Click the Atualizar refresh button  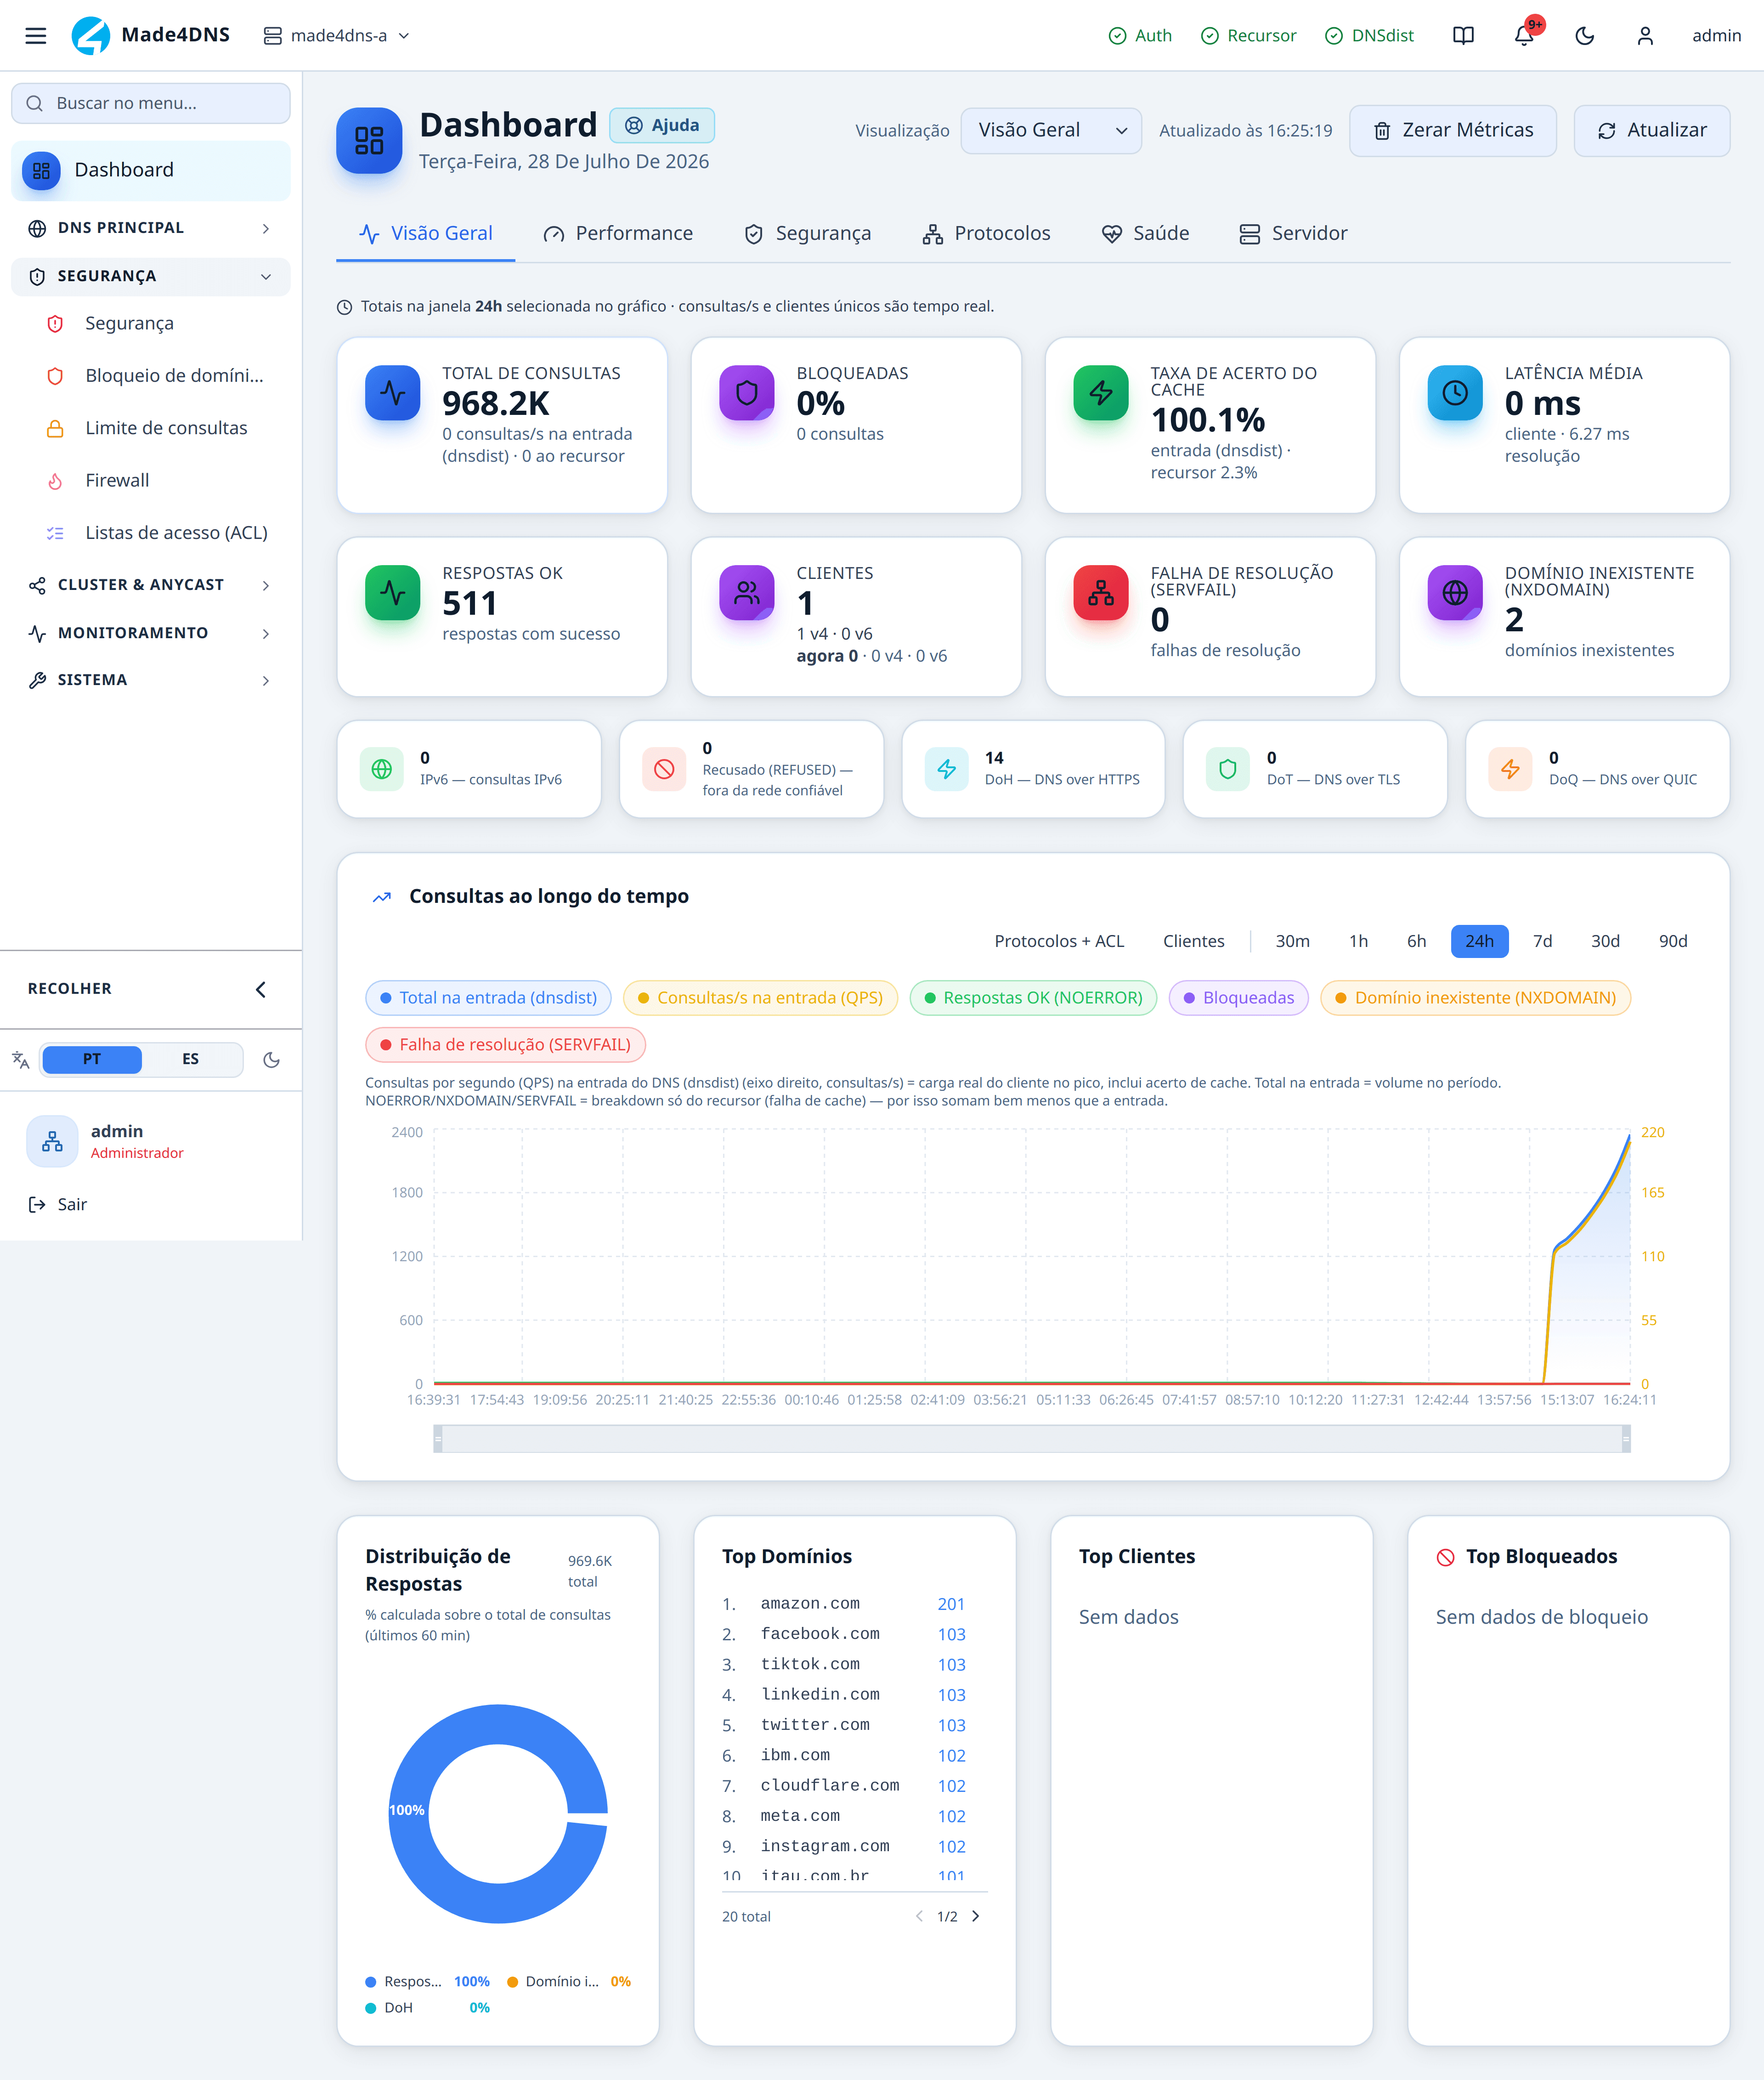coord(1651,130)
